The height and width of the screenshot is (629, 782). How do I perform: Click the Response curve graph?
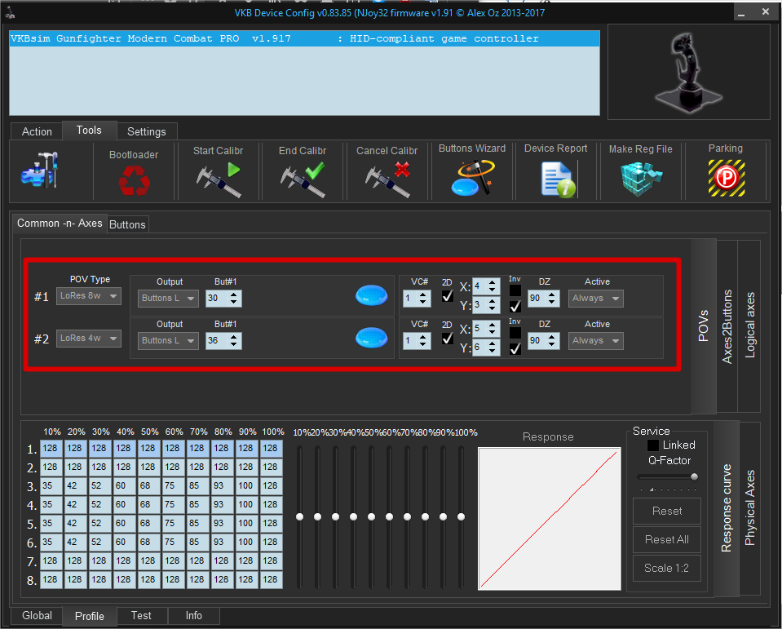click(x=549, y=518)
